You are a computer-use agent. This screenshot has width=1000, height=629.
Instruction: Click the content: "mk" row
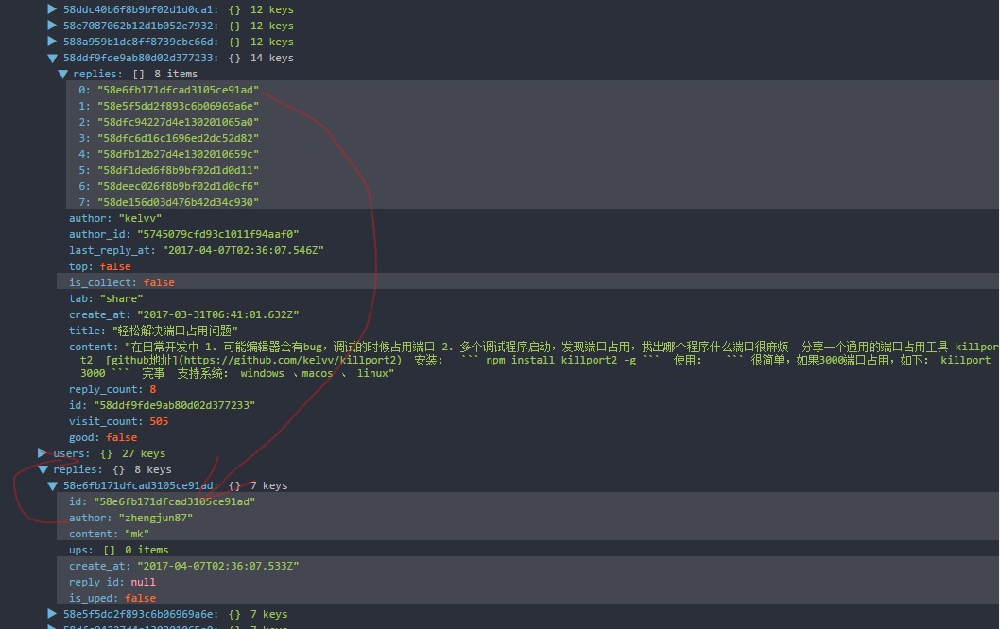tap(526, 534)
